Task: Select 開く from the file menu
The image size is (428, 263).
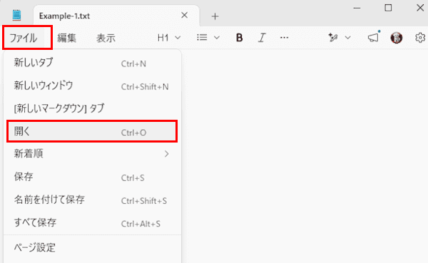Action: click(92, 131)
